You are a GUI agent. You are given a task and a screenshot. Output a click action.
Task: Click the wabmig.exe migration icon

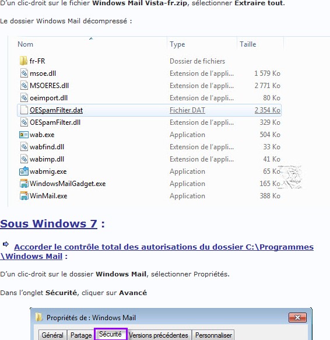tap(24, 171)
